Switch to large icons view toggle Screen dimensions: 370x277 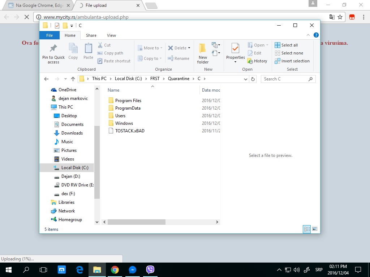pyautogui.click(x=314, y=229)
